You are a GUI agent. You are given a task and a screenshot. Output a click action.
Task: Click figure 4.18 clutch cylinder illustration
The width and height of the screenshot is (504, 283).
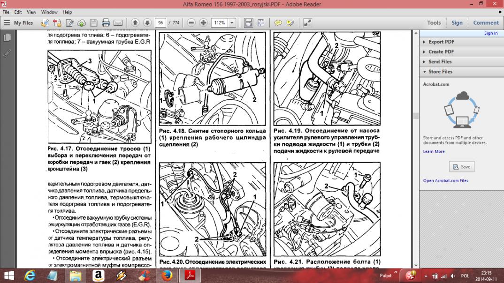click(213, 79)
